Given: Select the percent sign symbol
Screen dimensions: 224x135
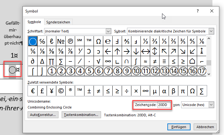Looking at the screenshot, I should pos(42,41).
